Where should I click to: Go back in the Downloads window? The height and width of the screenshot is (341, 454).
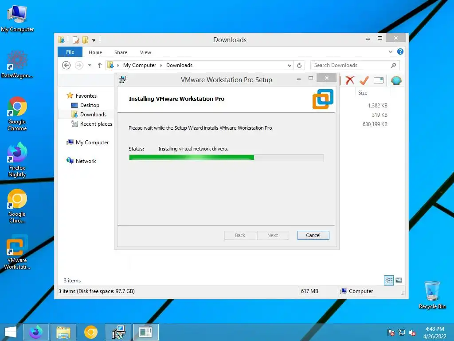pos(67,65)
